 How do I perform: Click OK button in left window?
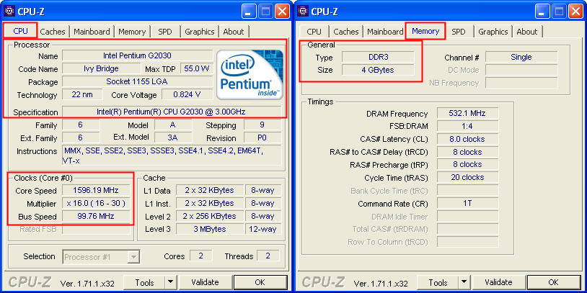coord(260,282)
